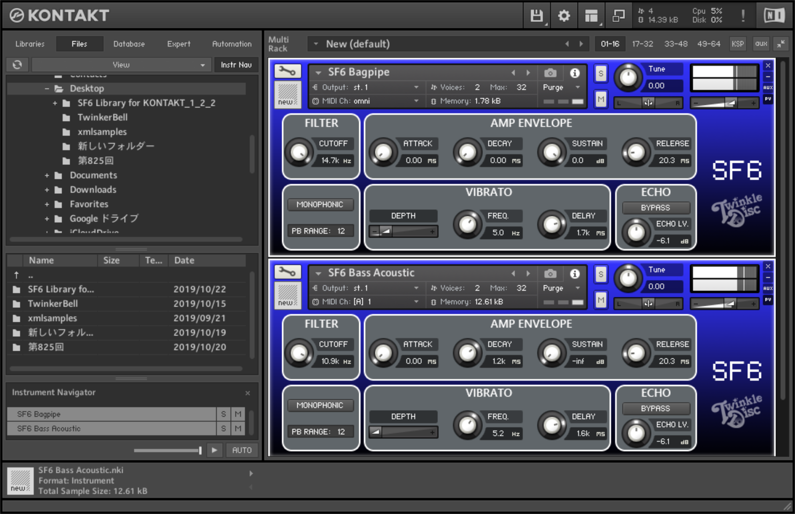Open the options gear icon
Image resolution: width=795 pixels, height=514 pixels.
[x=564, y=16]
